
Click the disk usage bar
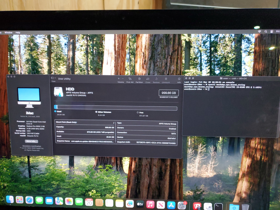click(116, 107)
